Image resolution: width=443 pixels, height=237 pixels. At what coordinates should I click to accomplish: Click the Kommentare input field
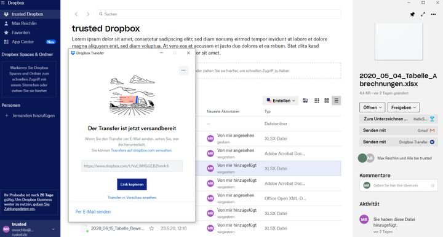pyautogui.click(x=398, y=185)
